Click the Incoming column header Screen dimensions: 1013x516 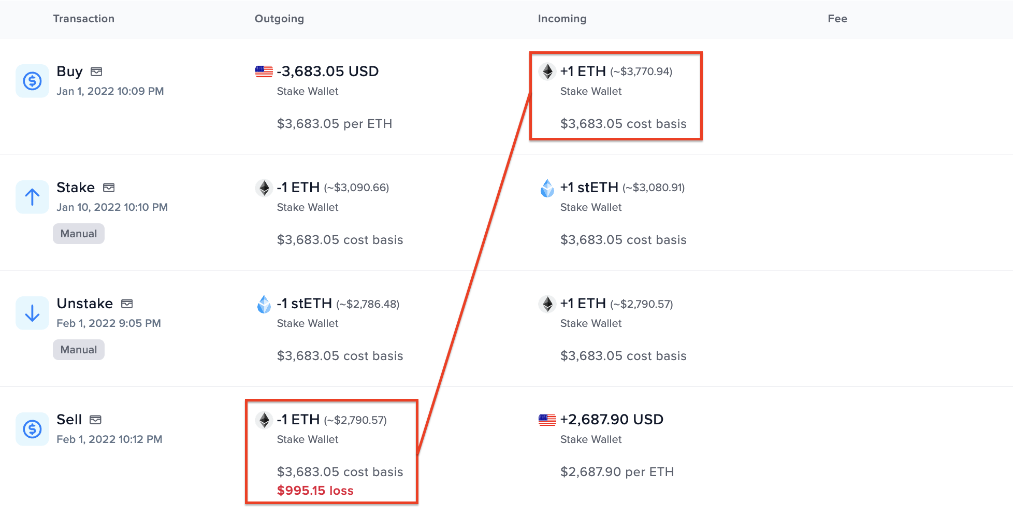point(562,19)
